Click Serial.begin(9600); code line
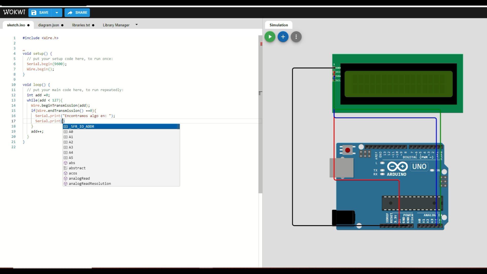This screenshot has width=487, height=274. [x=47, y=64]
